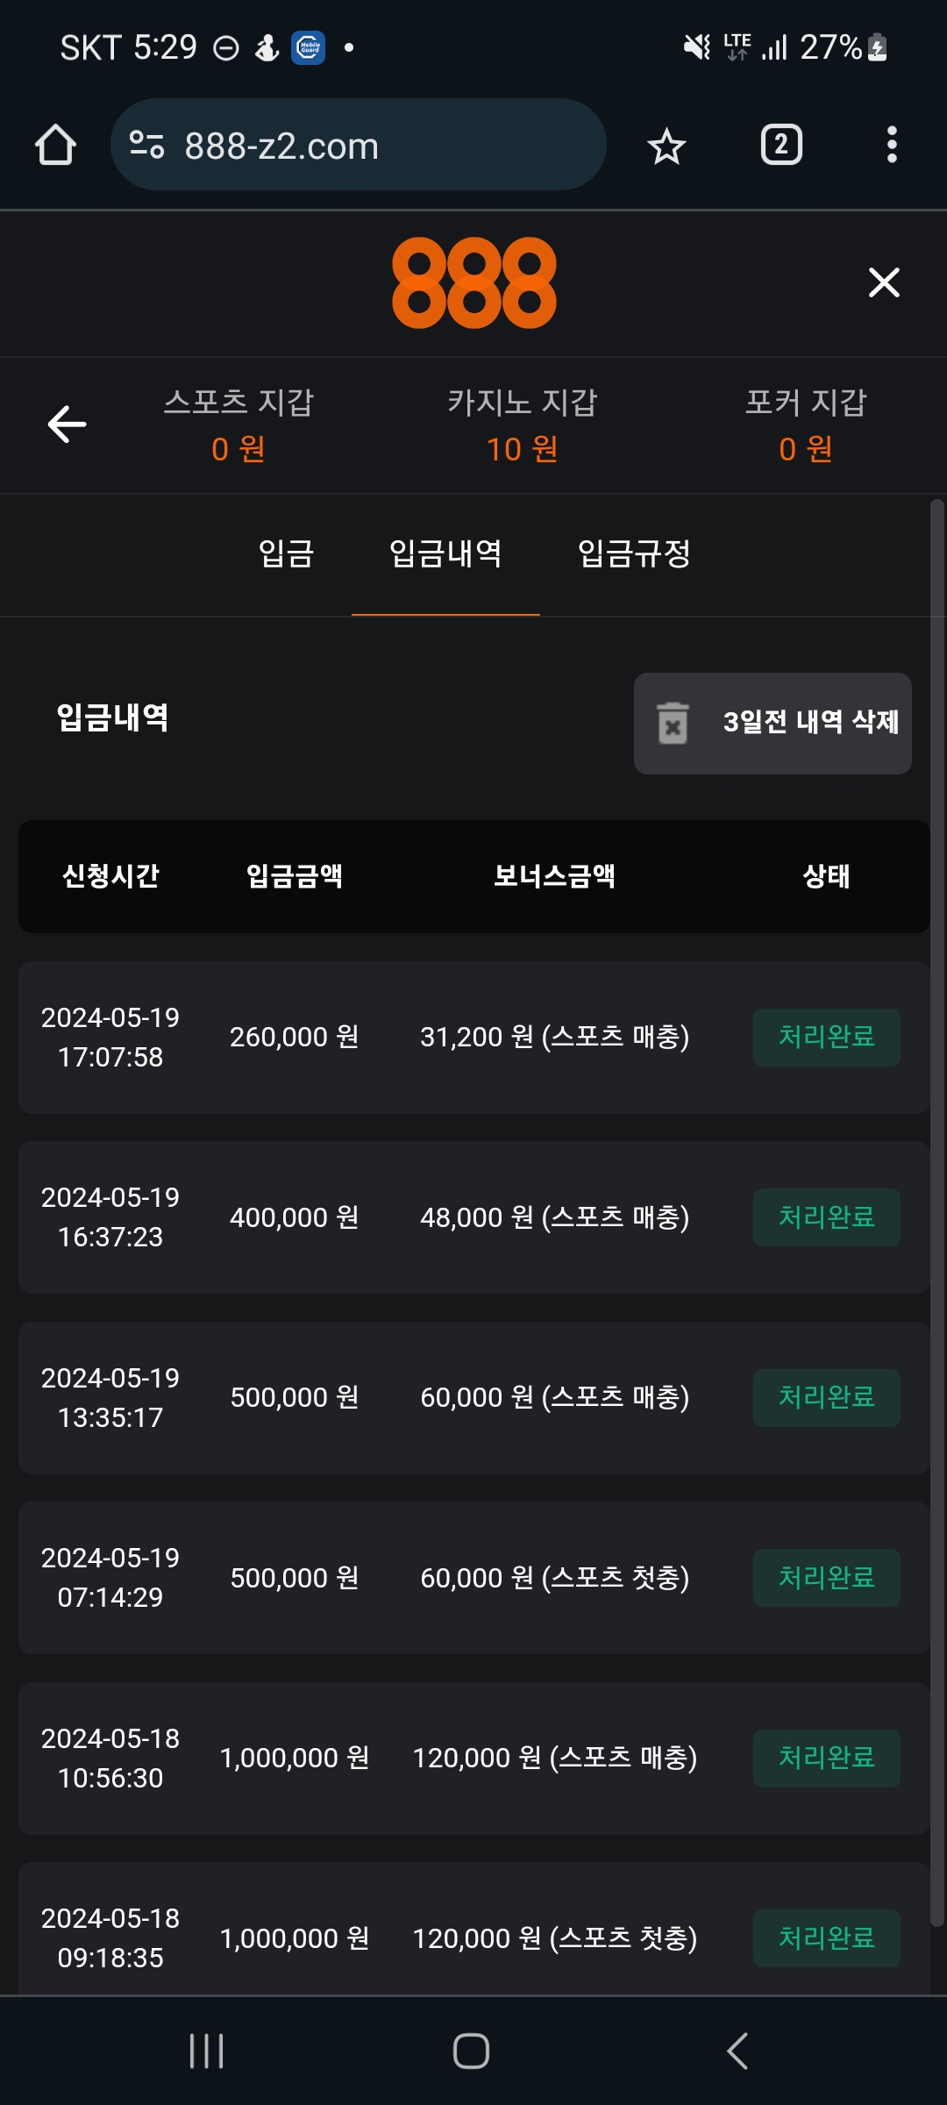Open the browser tab switcher
947x2105 pixels.
[781, 145]
